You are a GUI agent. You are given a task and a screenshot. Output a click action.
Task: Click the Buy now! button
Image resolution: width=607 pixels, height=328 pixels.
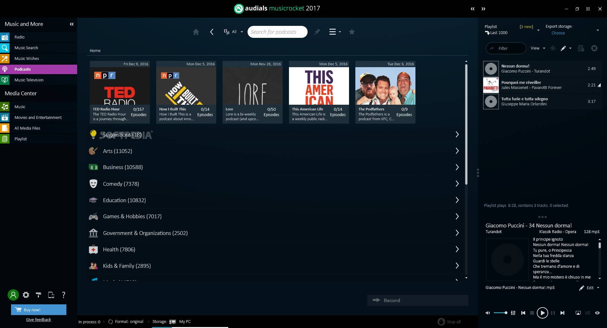pyautogui.click(x=39, y=310)
